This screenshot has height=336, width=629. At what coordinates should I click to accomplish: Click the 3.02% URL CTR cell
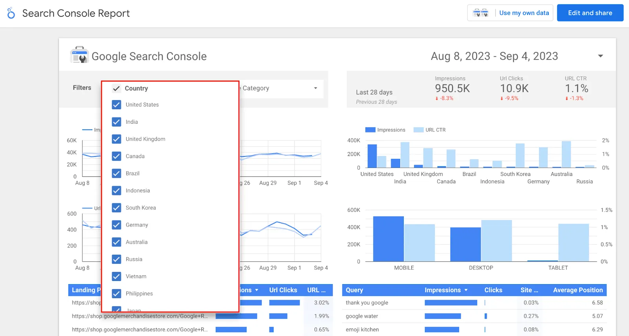coord(322,303)
